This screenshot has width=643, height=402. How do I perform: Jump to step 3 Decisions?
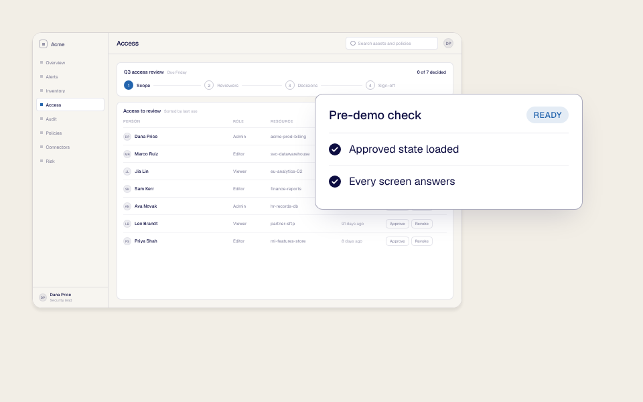[x=302, y=85]
